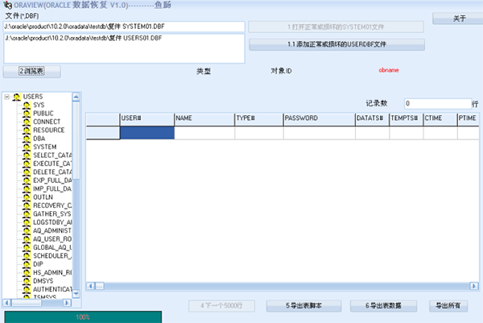Click the ORAVIEW title bar app icon
483x323 pixels.
pos(7,5)
